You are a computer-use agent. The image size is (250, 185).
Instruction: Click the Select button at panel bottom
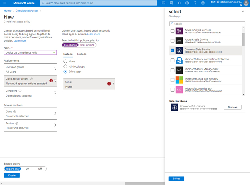point(176,179)
